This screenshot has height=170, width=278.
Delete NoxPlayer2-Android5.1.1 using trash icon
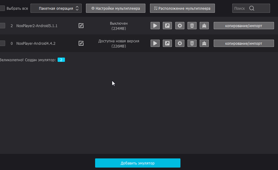(x=192, y=26)
